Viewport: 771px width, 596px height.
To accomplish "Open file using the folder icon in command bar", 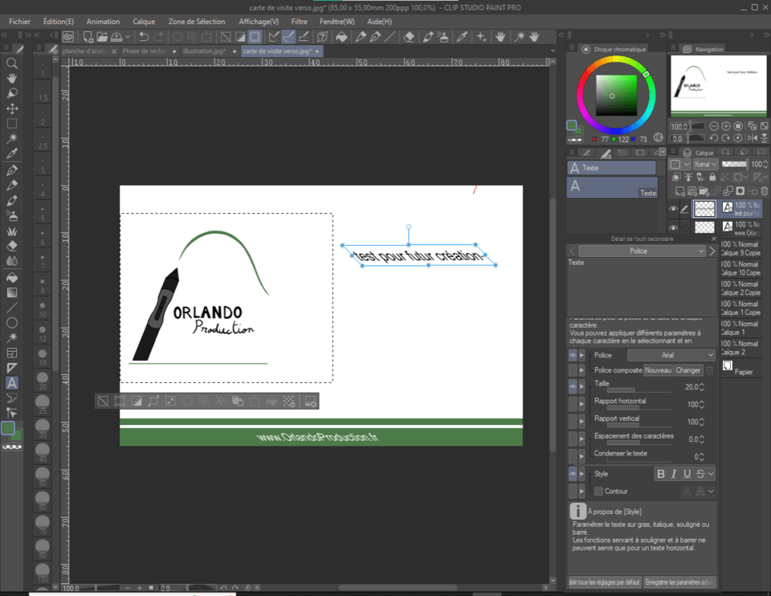I will tap(102, 36).
